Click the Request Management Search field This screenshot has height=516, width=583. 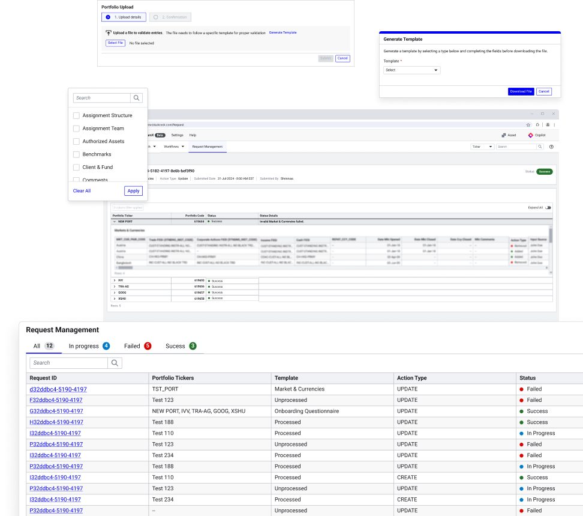point(68,363)
